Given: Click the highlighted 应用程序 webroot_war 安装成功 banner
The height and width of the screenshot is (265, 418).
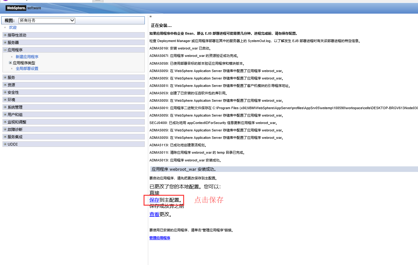Looking at the screenshot, I should (284, 169).
